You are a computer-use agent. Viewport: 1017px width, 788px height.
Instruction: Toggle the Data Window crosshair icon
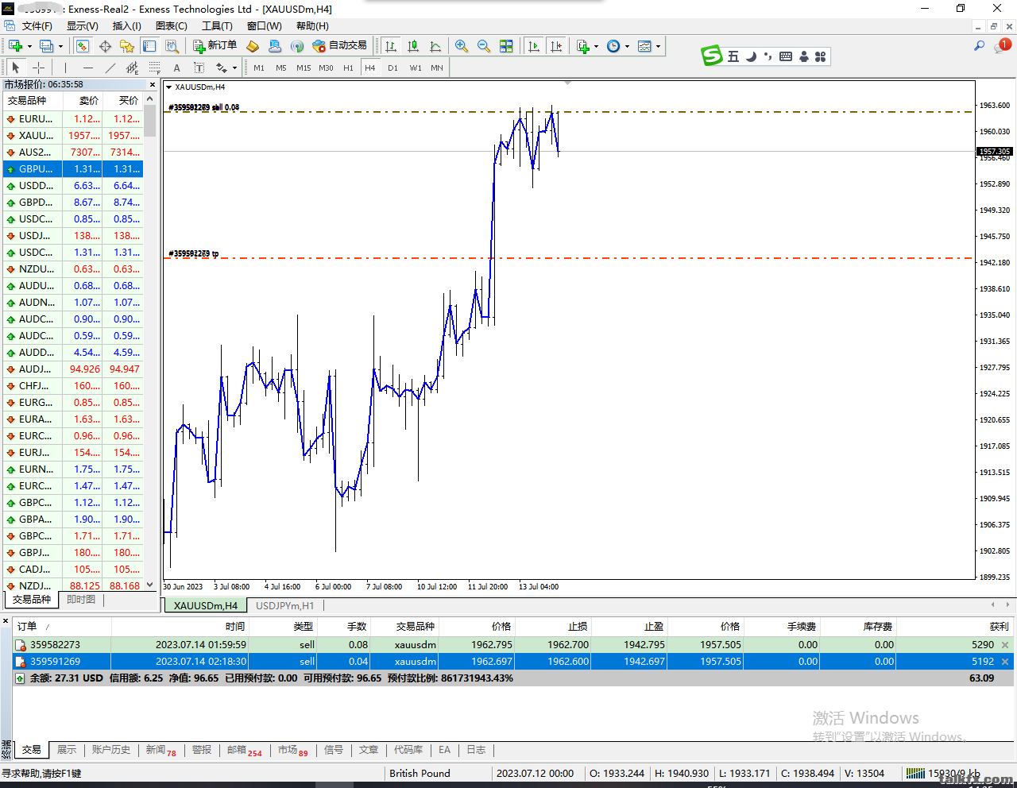click(105, 46)
